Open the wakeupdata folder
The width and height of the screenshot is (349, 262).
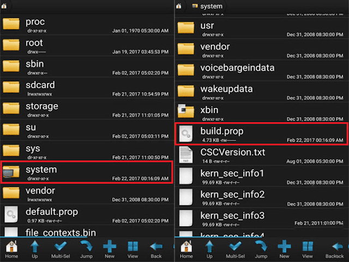point(262,92)
